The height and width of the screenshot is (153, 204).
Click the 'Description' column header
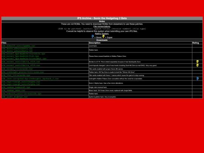click(x=95, y=43)
